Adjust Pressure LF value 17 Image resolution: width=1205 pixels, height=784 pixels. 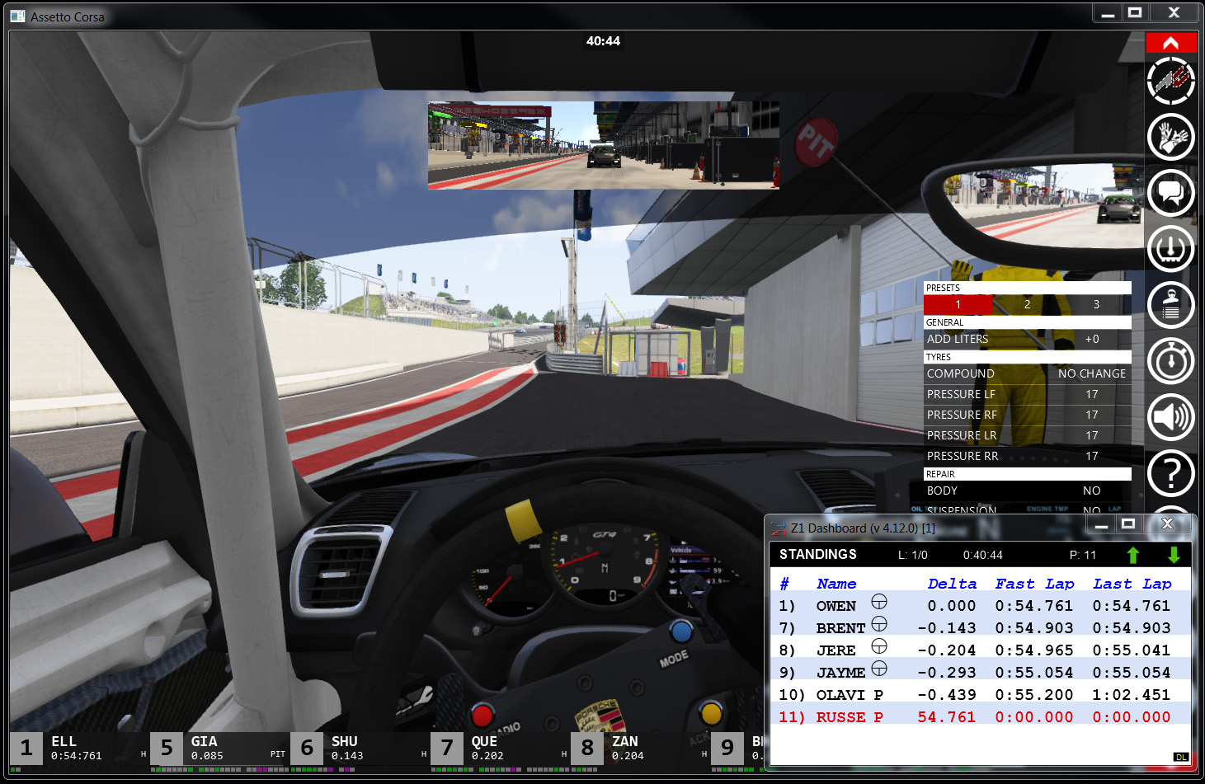[1091, 394]
